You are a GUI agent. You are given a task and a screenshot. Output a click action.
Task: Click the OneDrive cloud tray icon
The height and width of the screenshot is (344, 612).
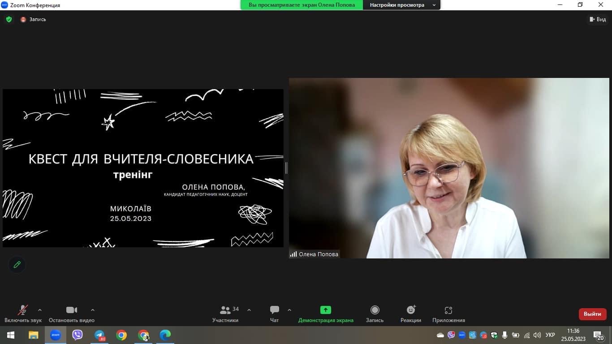440,335
